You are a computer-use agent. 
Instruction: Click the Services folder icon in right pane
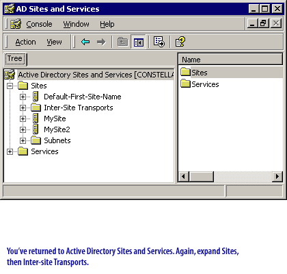185,84
